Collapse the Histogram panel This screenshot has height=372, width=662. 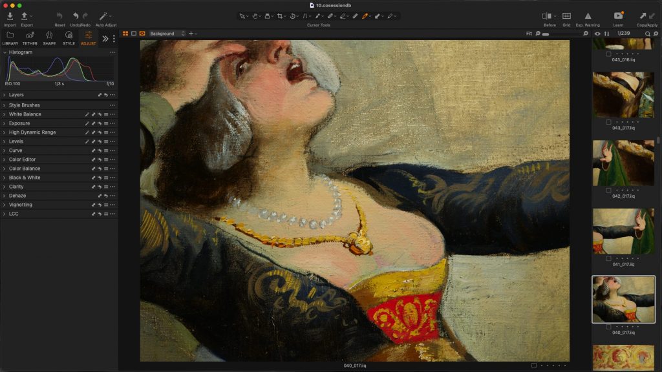[5, 52]
